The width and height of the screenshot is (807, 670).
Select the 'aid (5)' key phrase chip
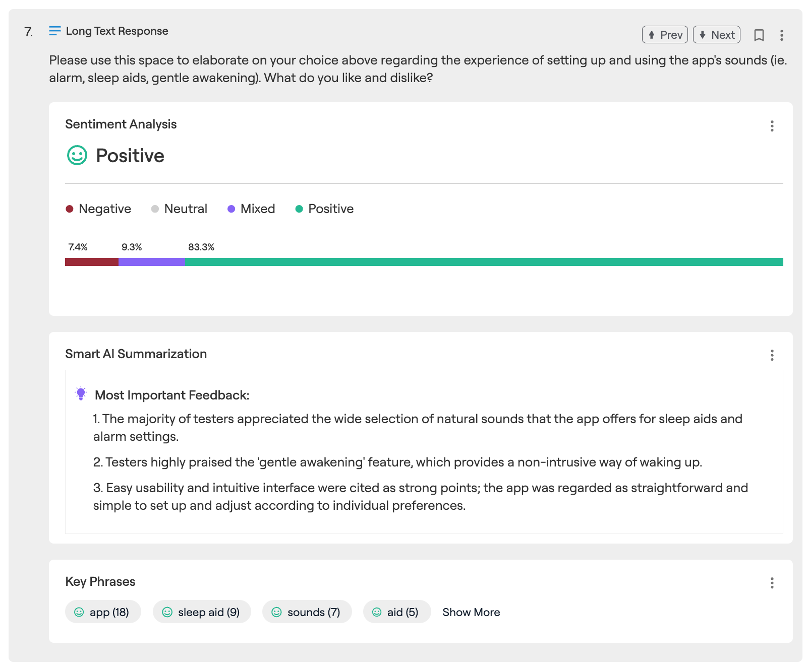396,612
